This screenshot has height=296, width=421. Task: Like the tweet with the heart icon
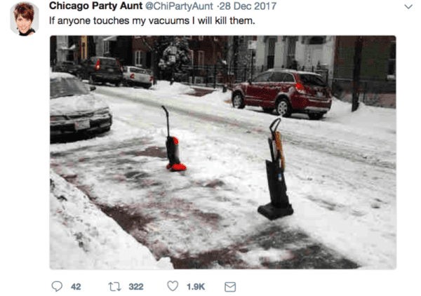click(173, 286)
